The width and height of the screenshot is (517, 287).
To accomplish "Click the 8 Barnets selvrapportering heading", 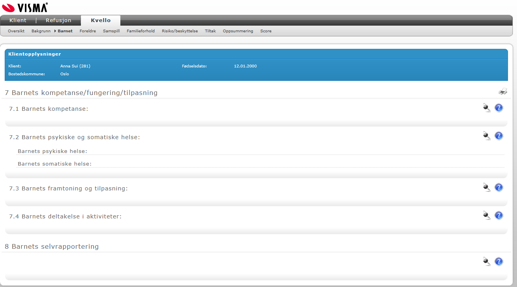I will 52,246.
